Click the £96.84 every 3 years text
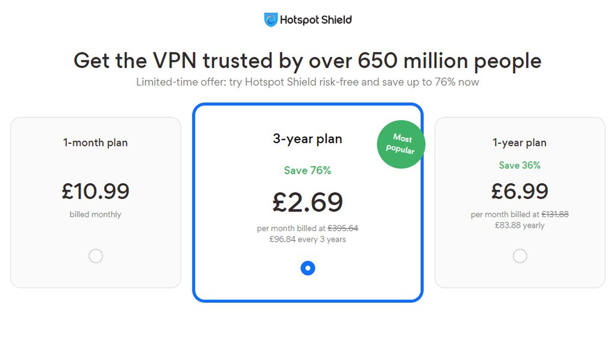 click(307, 239)
